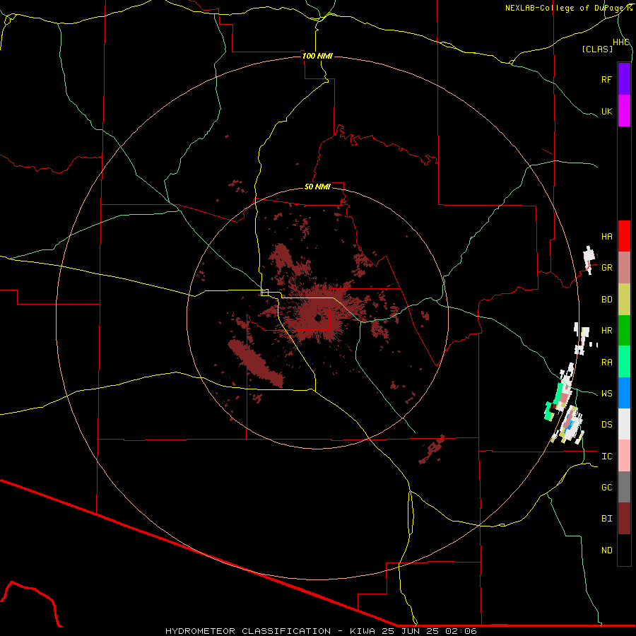Click the HR legend label
636x636 pixels.
606,331
